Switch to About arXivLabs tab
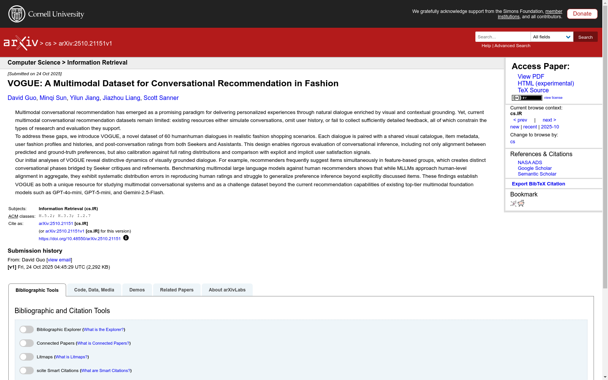The width and height of the screenshot is (608, 380). coord(227,290)
